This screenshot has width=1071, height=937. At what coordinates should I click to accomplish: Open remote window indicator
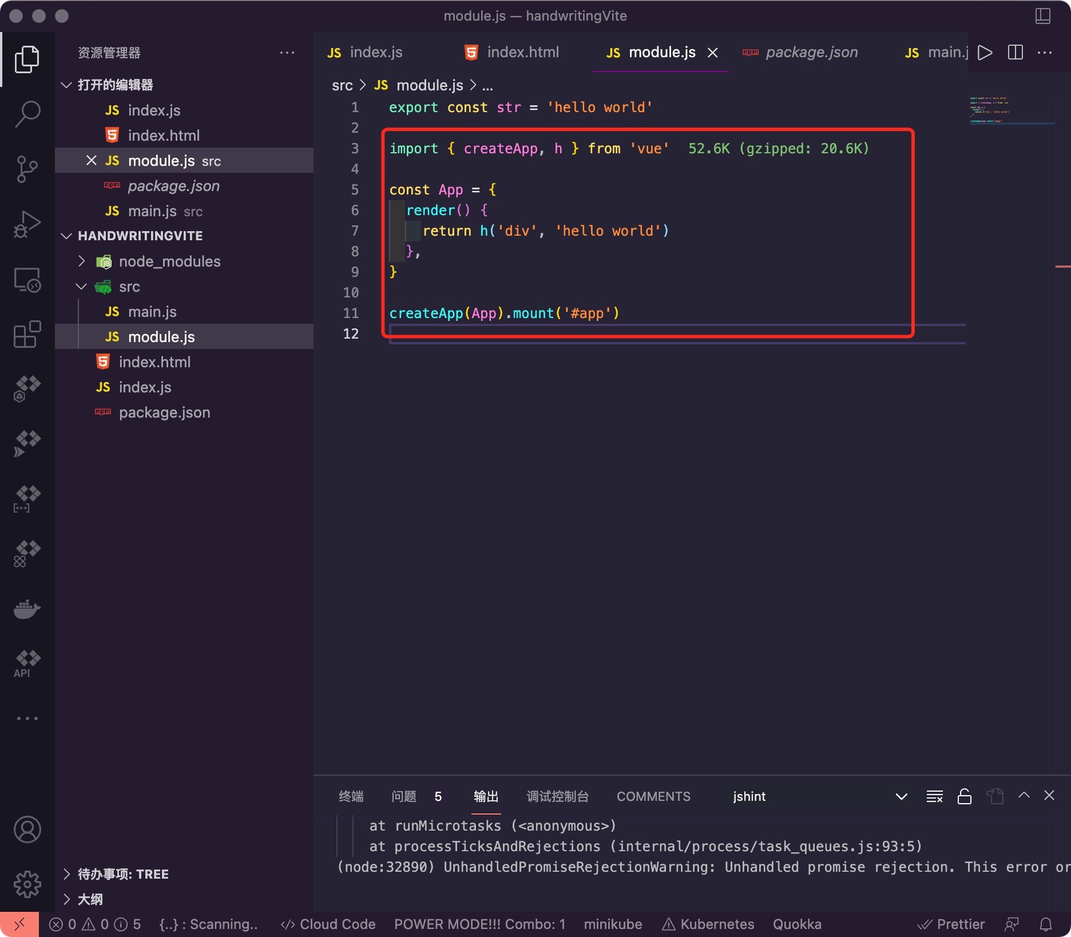coord(19,924)
